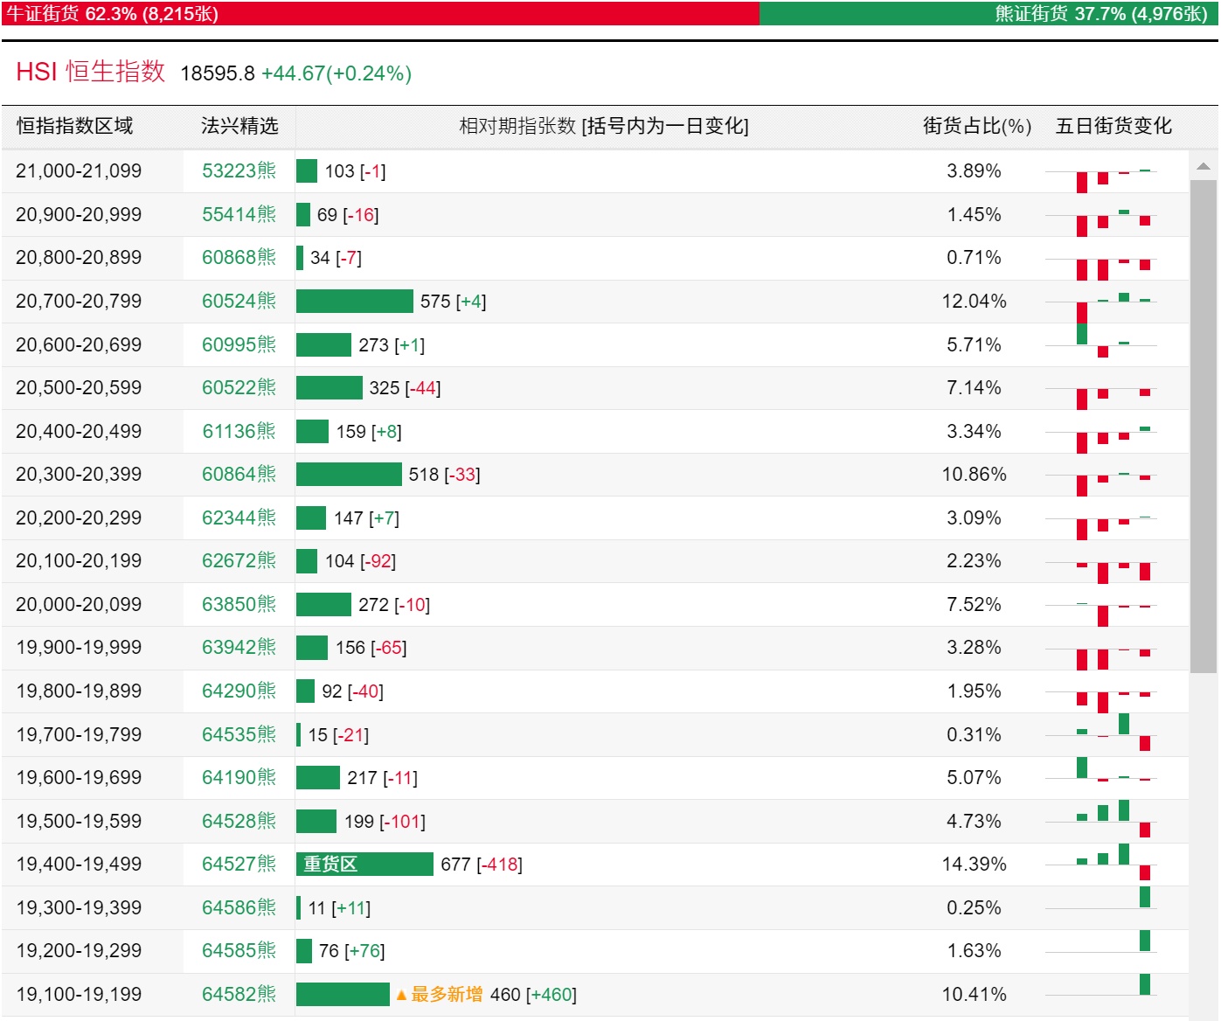Click the 恒指指数区域 column header
Viewport: 1221px width, 1021px height.
(75, 127)
